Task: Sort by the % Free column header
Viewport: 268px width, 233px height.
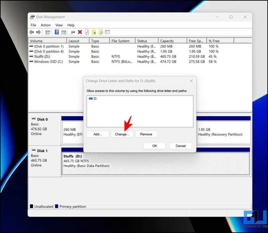Action: click(220, 41)
